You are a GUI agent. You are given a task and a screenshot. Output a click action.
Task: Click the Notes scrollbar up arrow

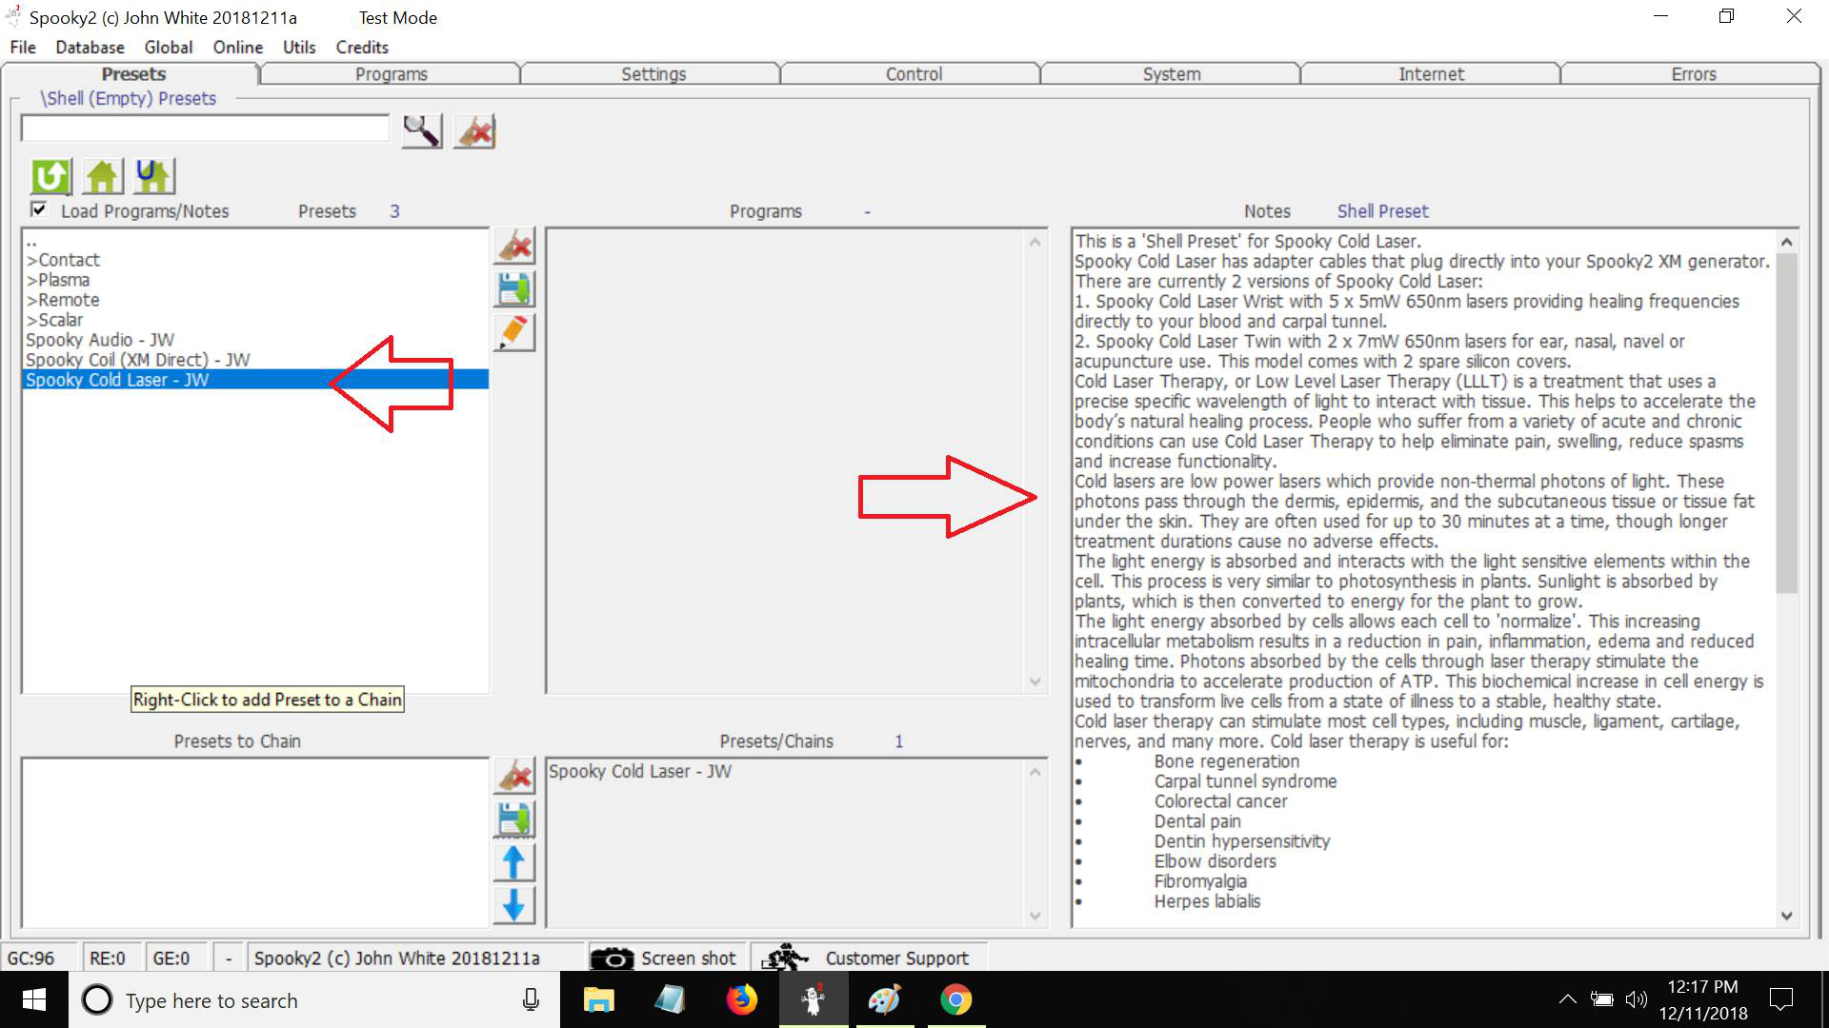point(1787,242)
